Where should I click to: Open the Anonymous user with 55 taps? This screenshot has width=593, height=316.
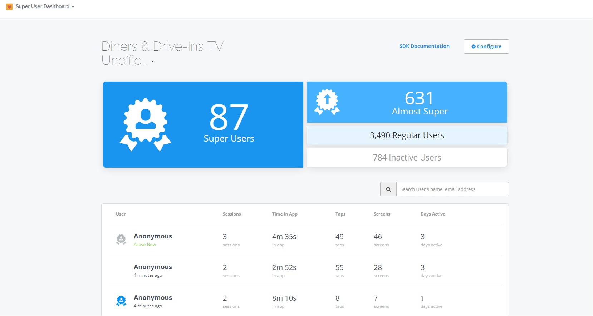pos(153,267)
